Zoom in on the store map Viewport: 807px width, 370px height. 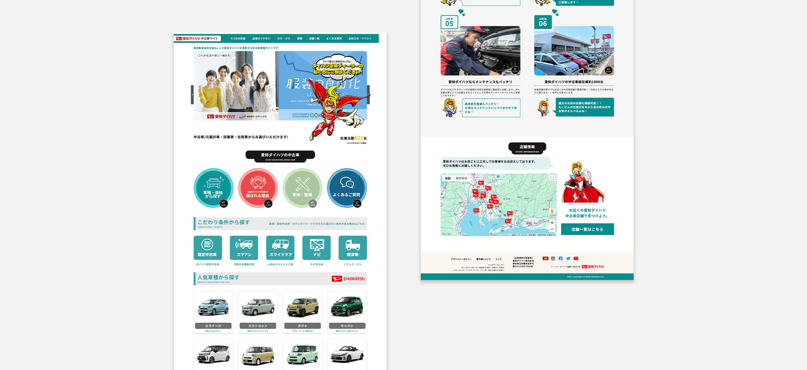(552, 223)
